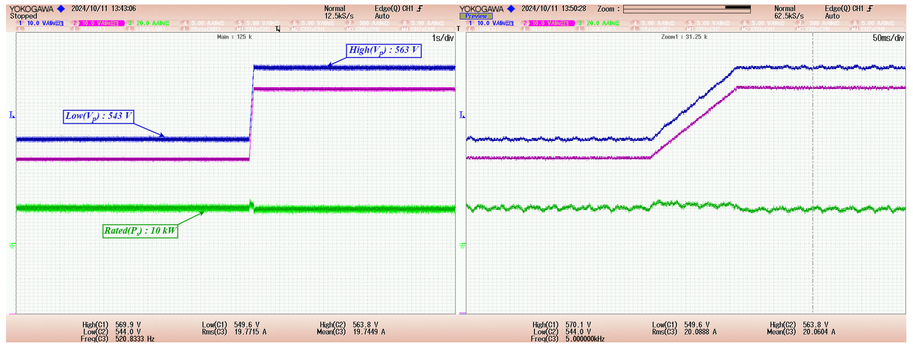The width and height of the screenshot is (913, 349).
Task: Click the Rated(Ps) : 10 kW annotation box
Action: coord(140,231)
